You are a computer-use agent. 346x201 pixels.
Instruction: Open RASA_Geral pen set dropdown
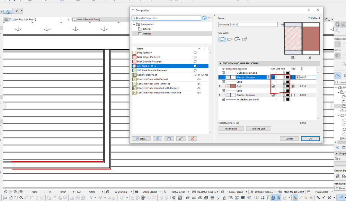pos(189,192)
